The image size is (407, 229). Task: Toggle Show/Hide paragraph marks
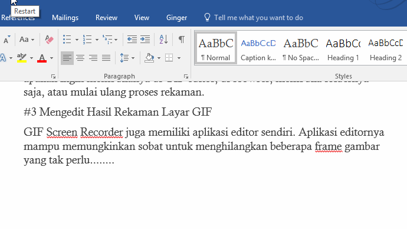182,40
